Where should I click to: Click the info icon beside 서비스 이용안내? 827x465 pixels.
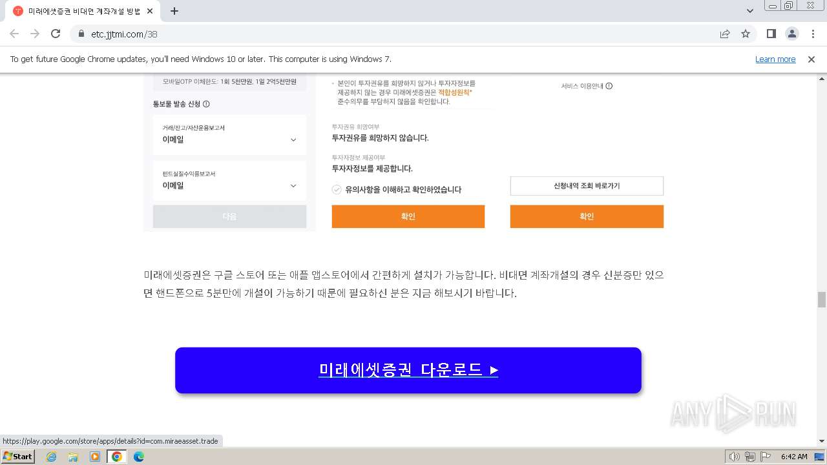pos(609,86)
